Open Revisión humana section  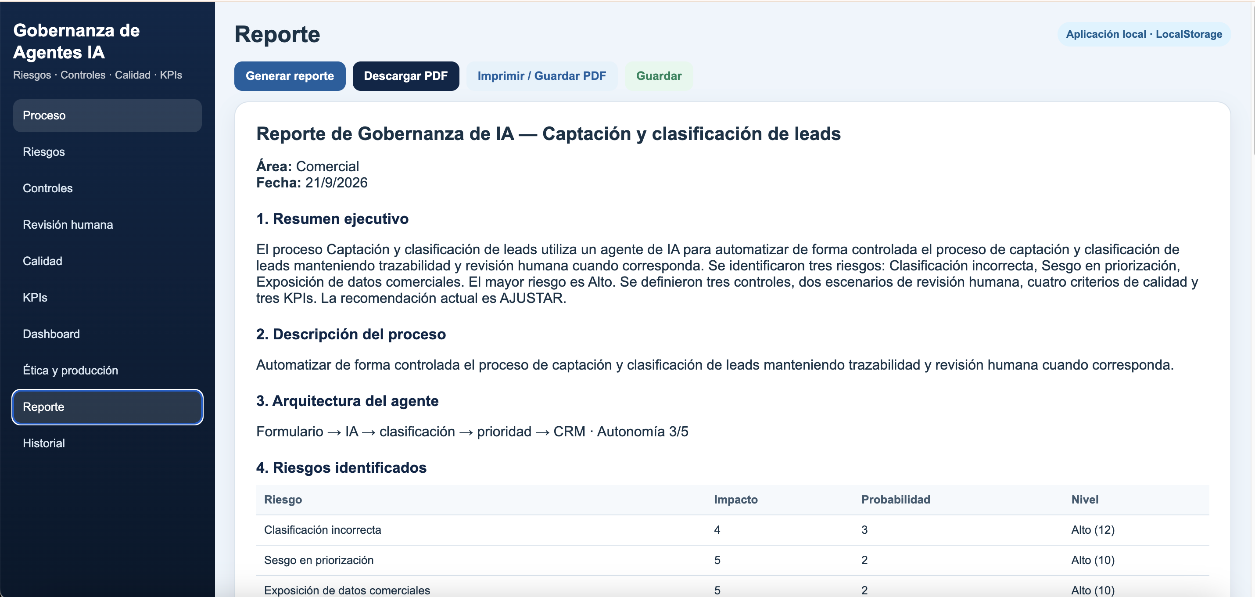click(x=107, y=225)
